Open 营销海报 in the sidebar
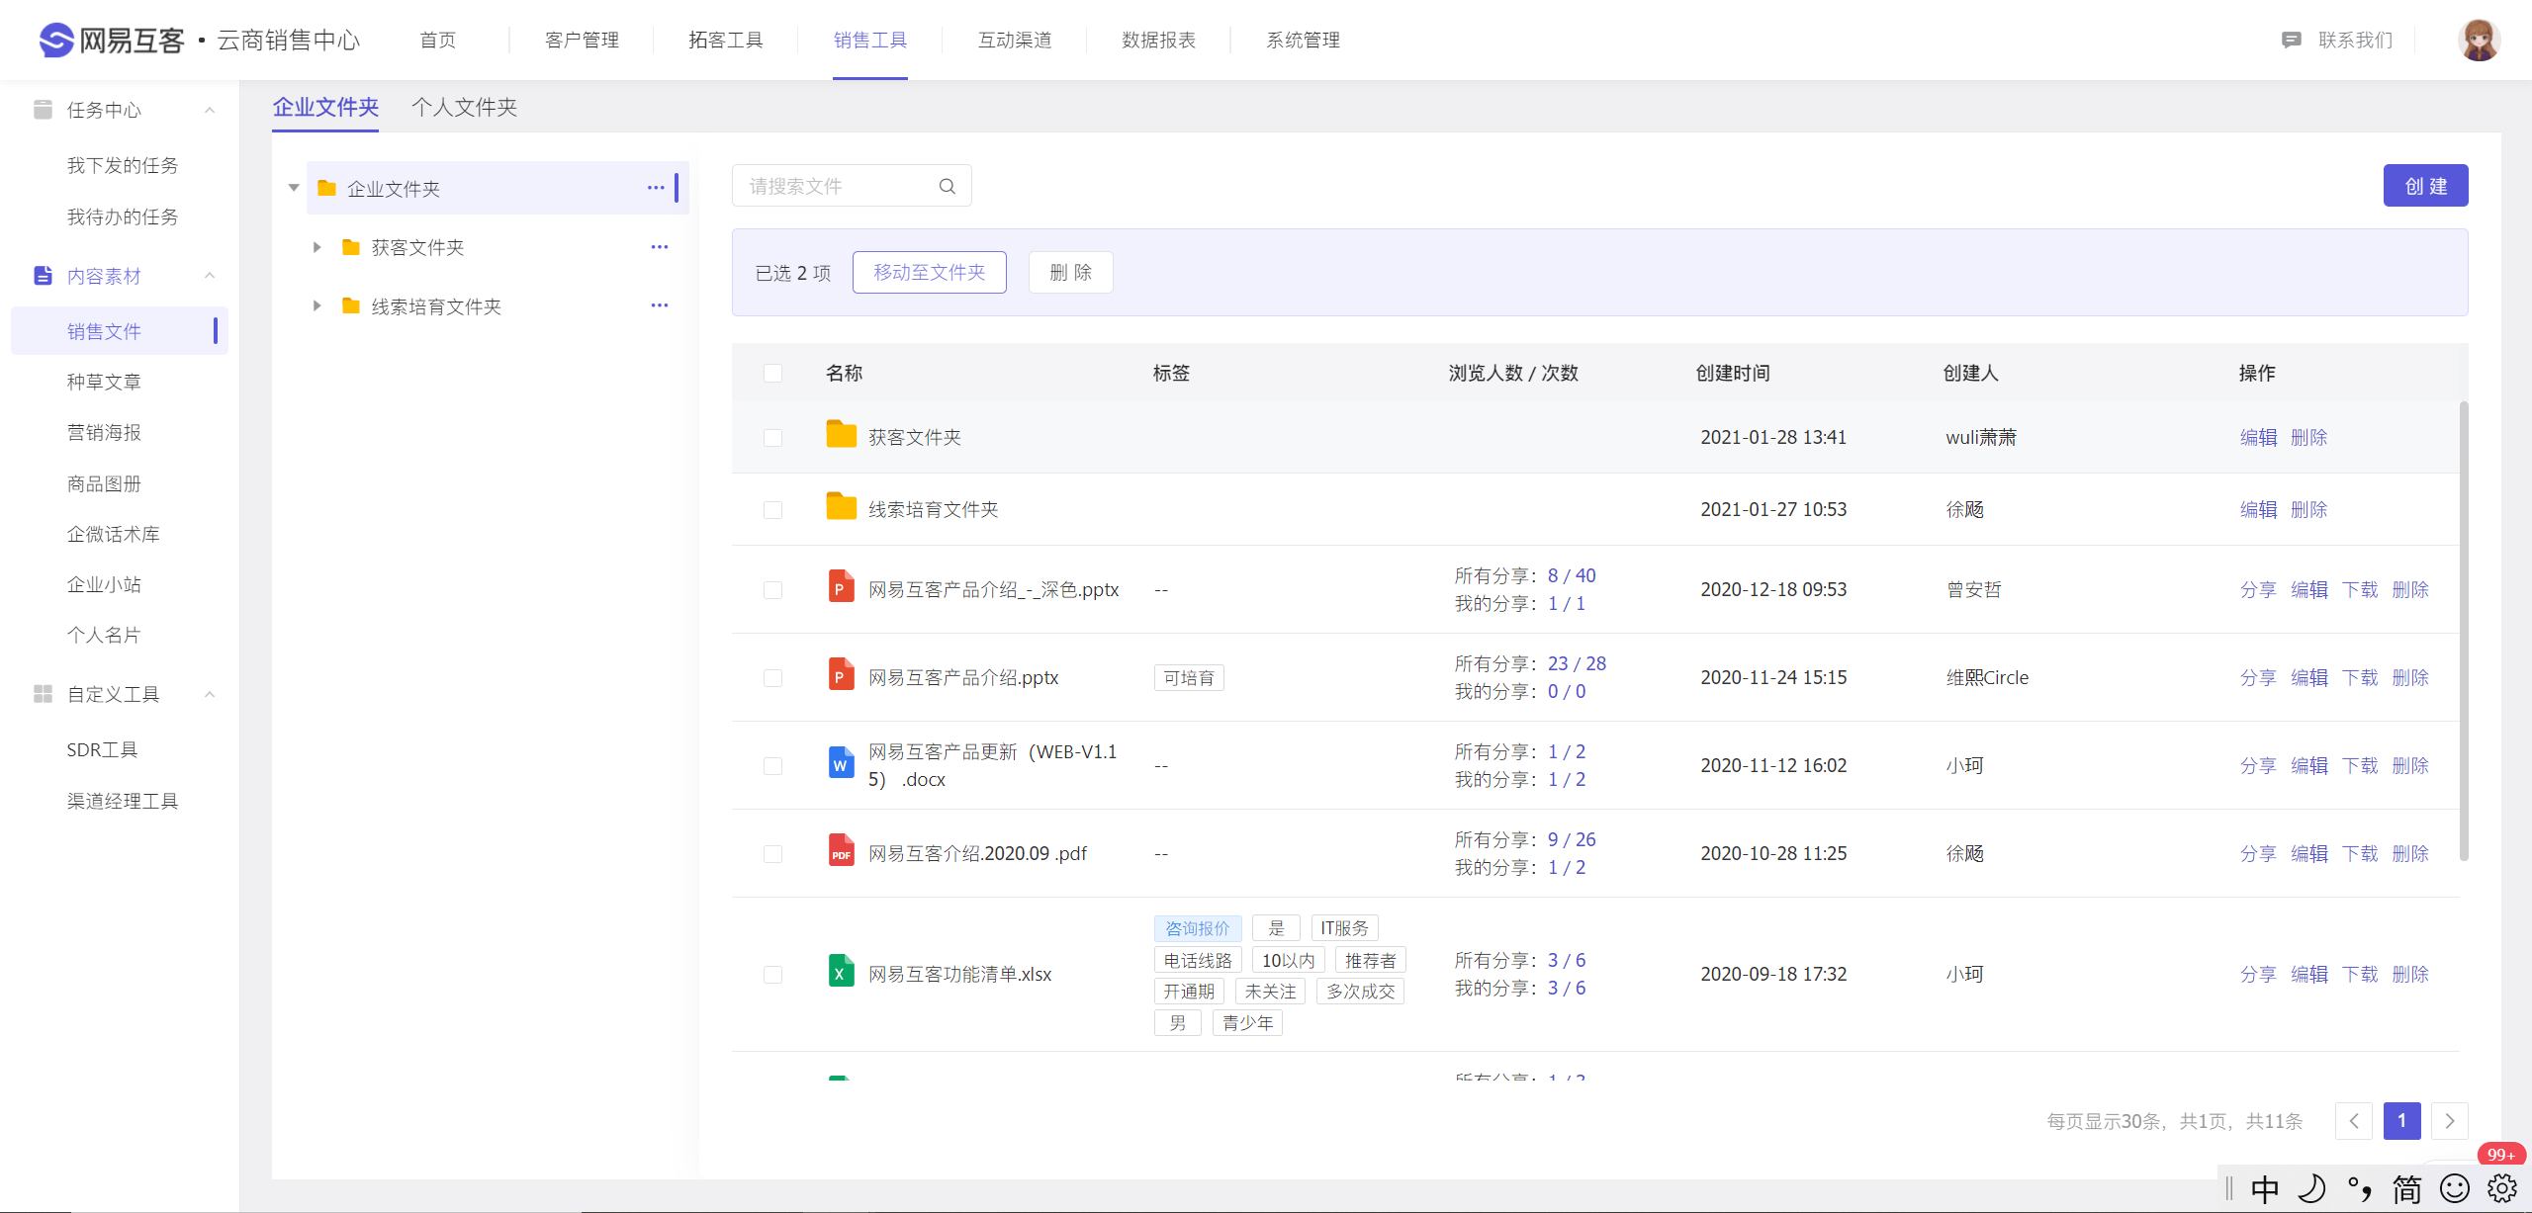This screenshot has height=1213, width=2532. pos(104,432)
